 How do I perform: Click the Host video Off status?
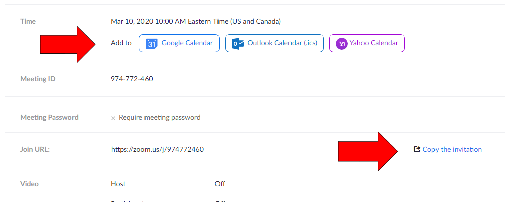(x=220, y=184)
